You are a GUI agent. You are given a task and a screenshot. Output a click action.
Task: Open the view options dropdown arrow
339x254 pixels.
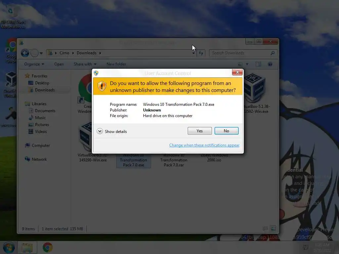click(x=247, y=64)
